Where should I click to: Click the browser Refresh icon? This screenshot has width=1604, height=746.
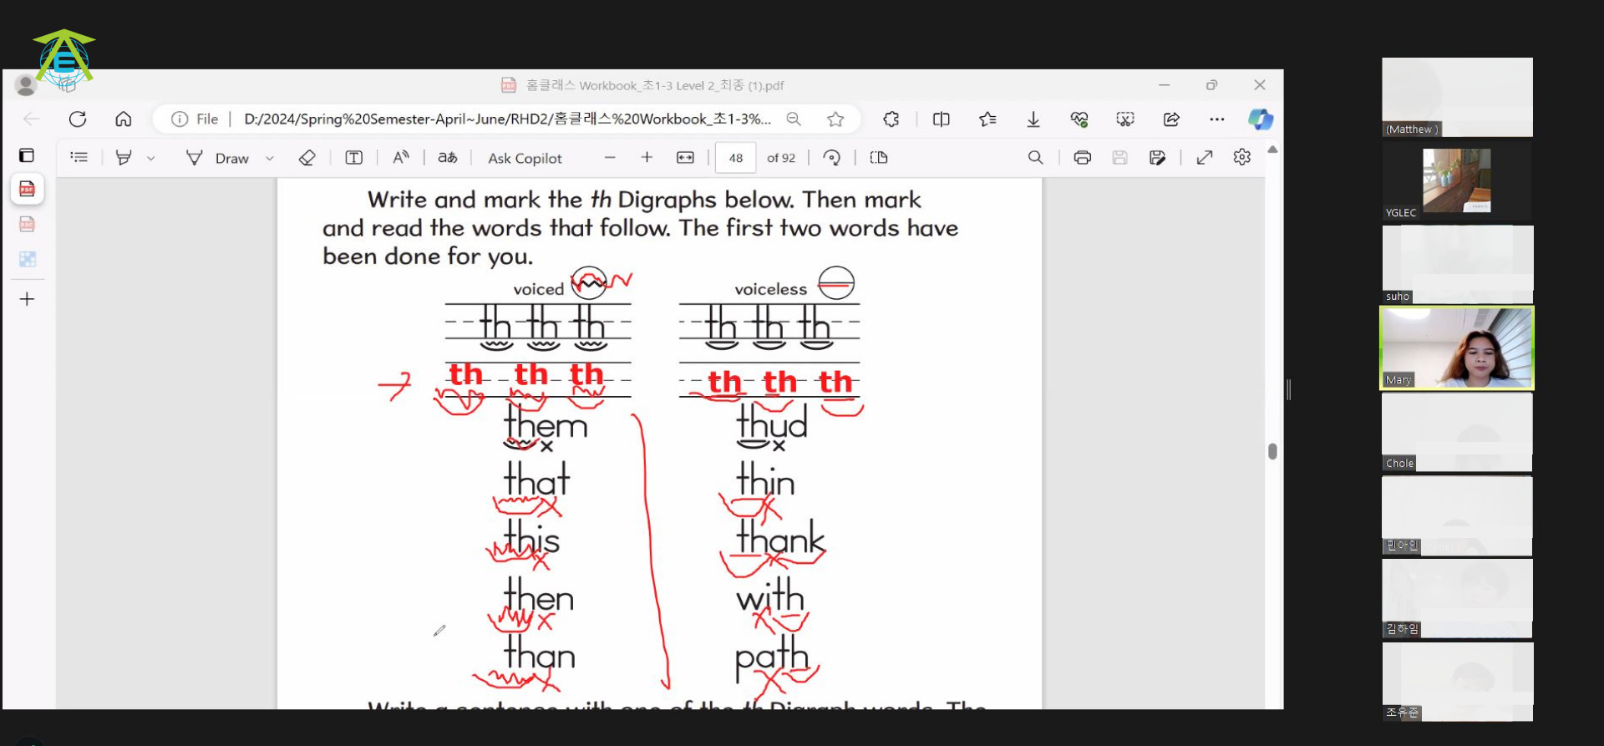(78, 119)
